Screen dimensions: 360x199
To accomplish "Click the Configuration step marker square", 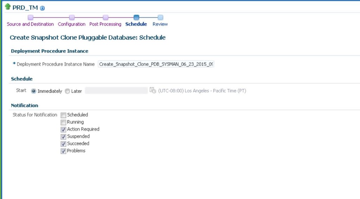I will pyautogui.click(x=72, y=17).
